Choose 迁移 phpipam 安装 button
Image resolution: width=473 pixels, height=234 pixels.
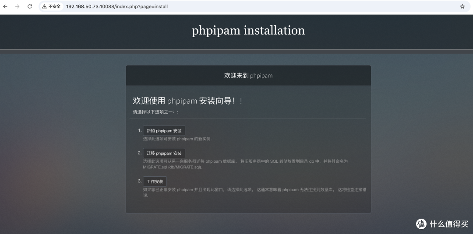(x=164, y=153)
